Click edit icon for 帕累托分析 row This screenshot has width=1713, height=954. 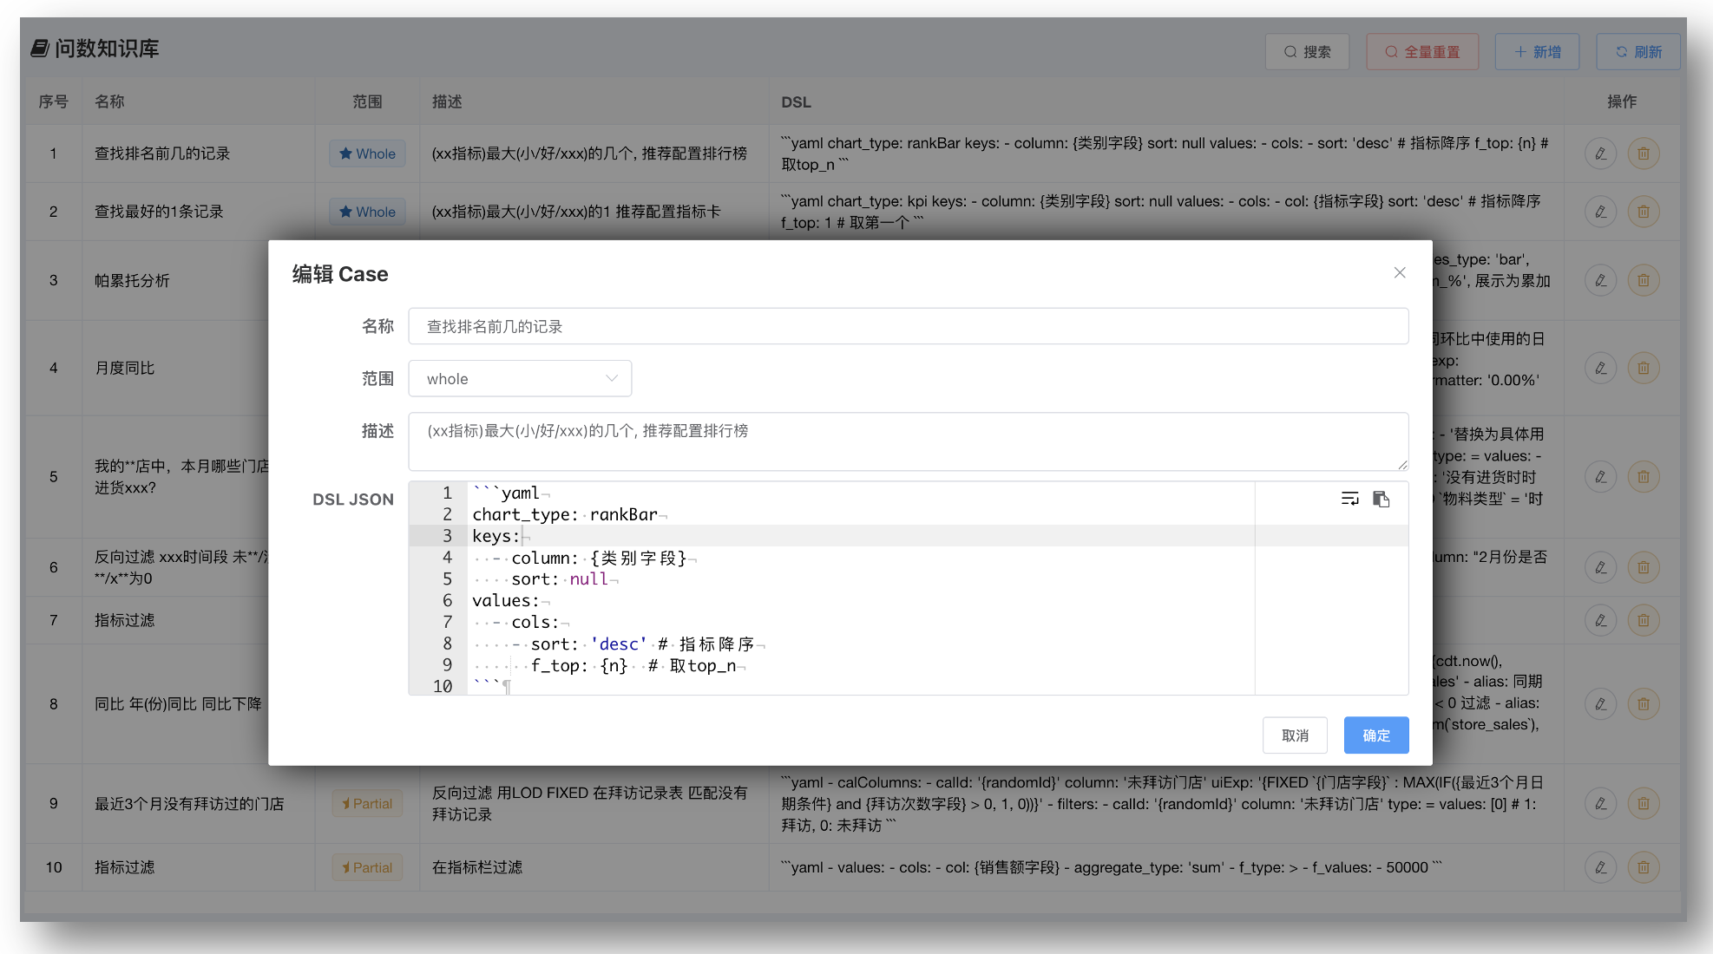click(1600, 280)
